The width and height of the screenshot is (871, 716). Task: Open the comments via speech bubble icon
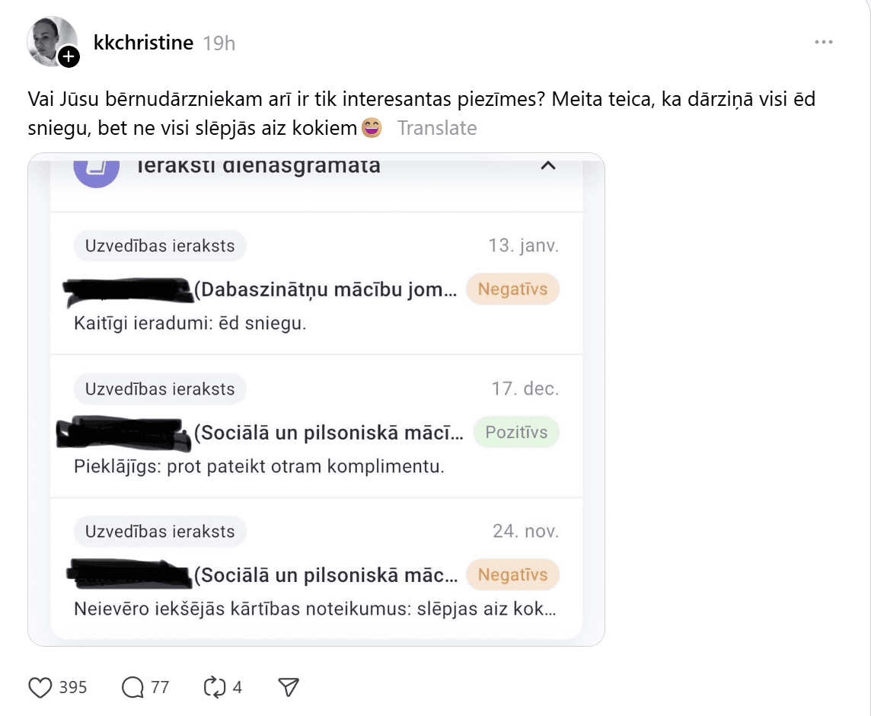tap(133, 688)
